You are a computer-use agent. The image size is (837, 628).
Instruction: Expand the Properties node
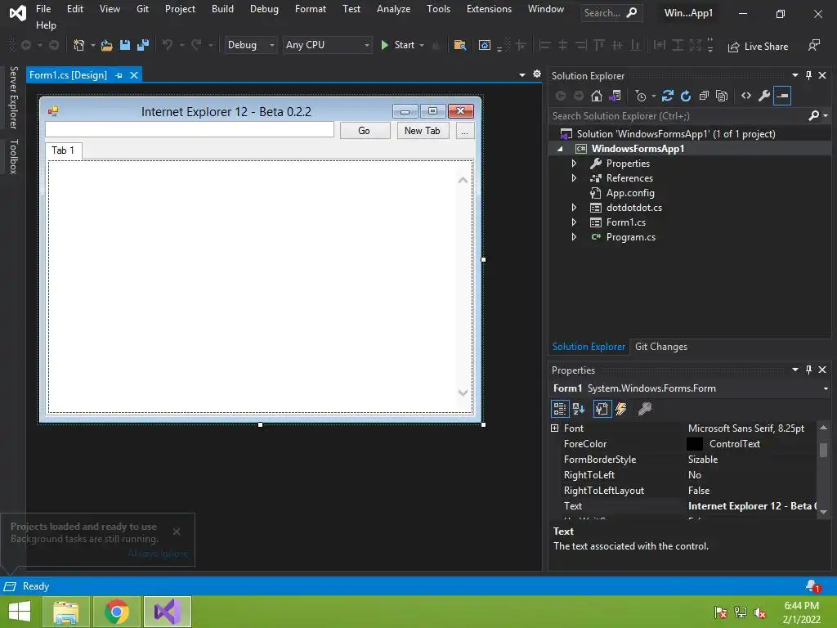pos(575,164)
